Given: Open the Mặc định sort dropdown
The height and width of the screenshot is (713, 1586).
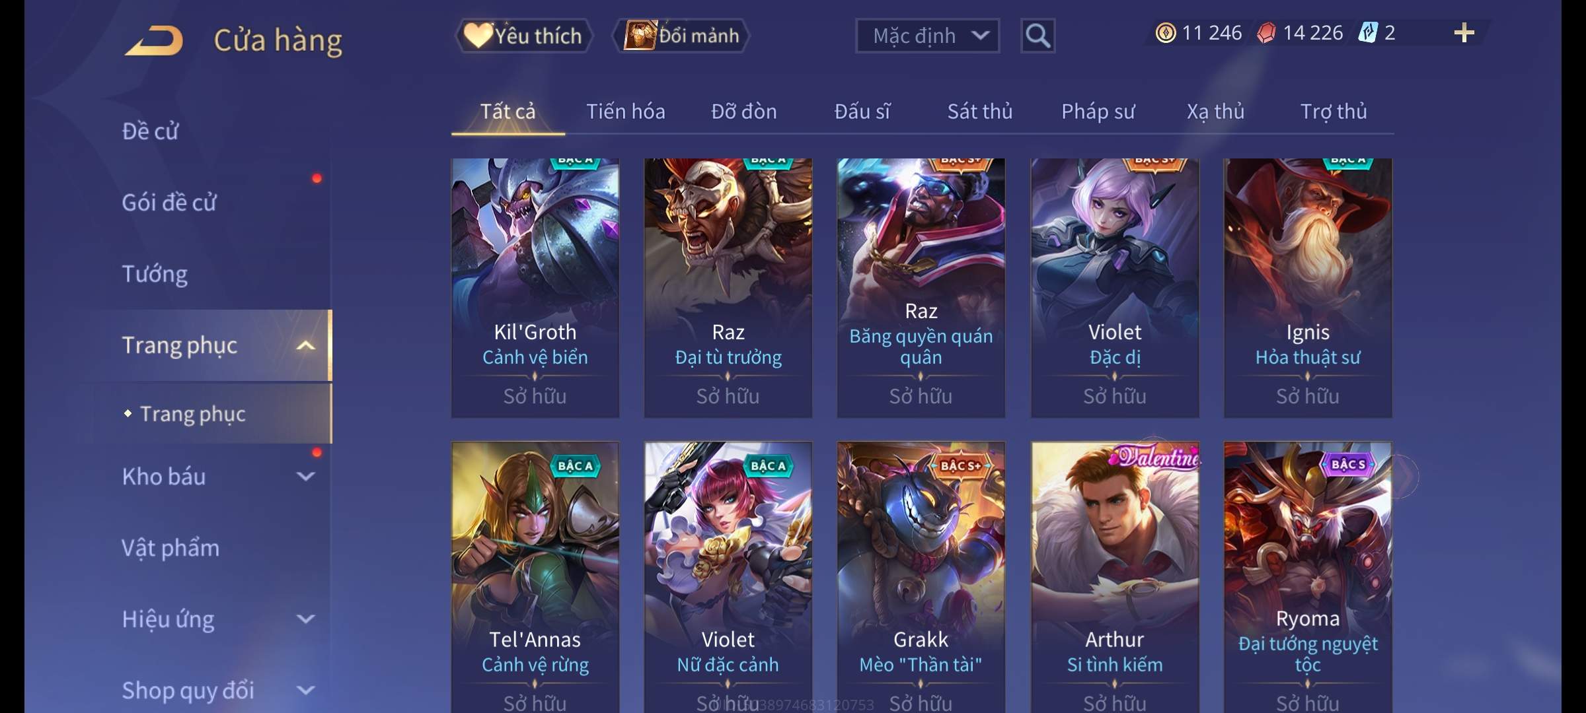Looking at the screenshot, I should tap(927, 36).
